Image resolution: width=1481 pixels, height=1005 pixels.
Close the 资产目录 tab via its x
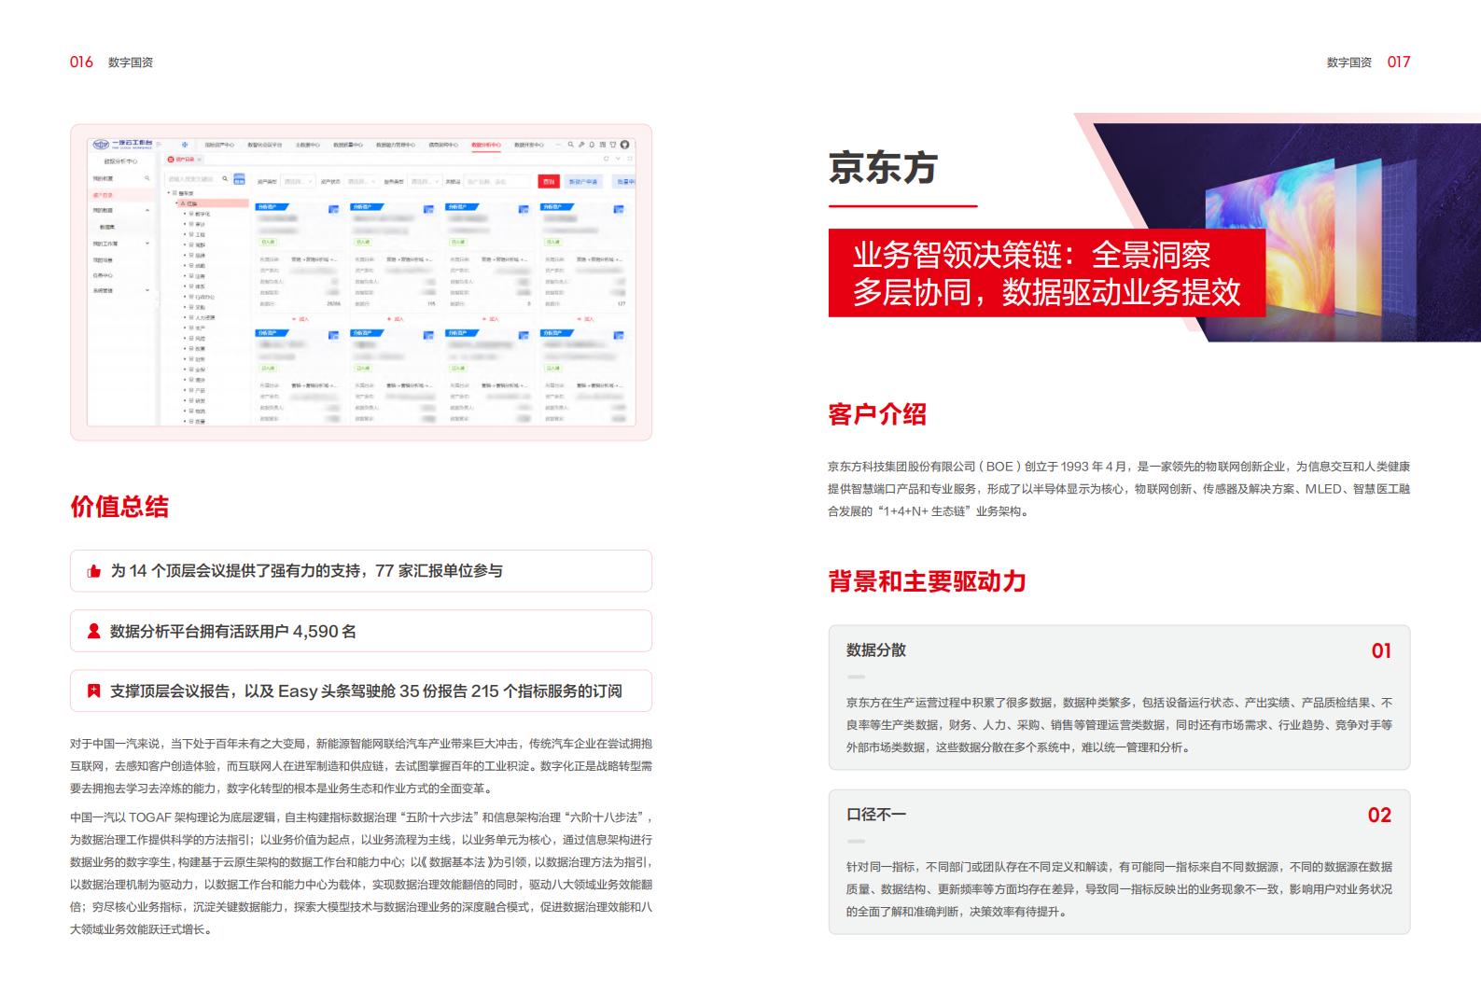199,160
